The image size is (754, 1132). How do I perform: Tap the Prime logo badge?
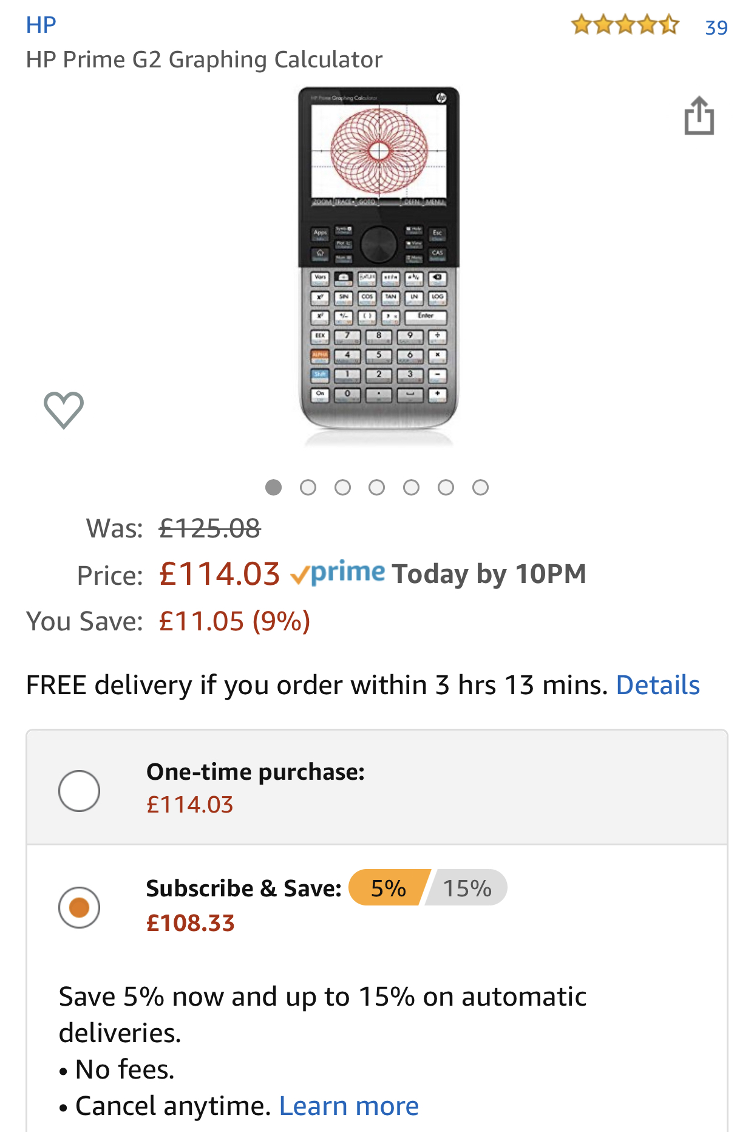tap(338, 573)
